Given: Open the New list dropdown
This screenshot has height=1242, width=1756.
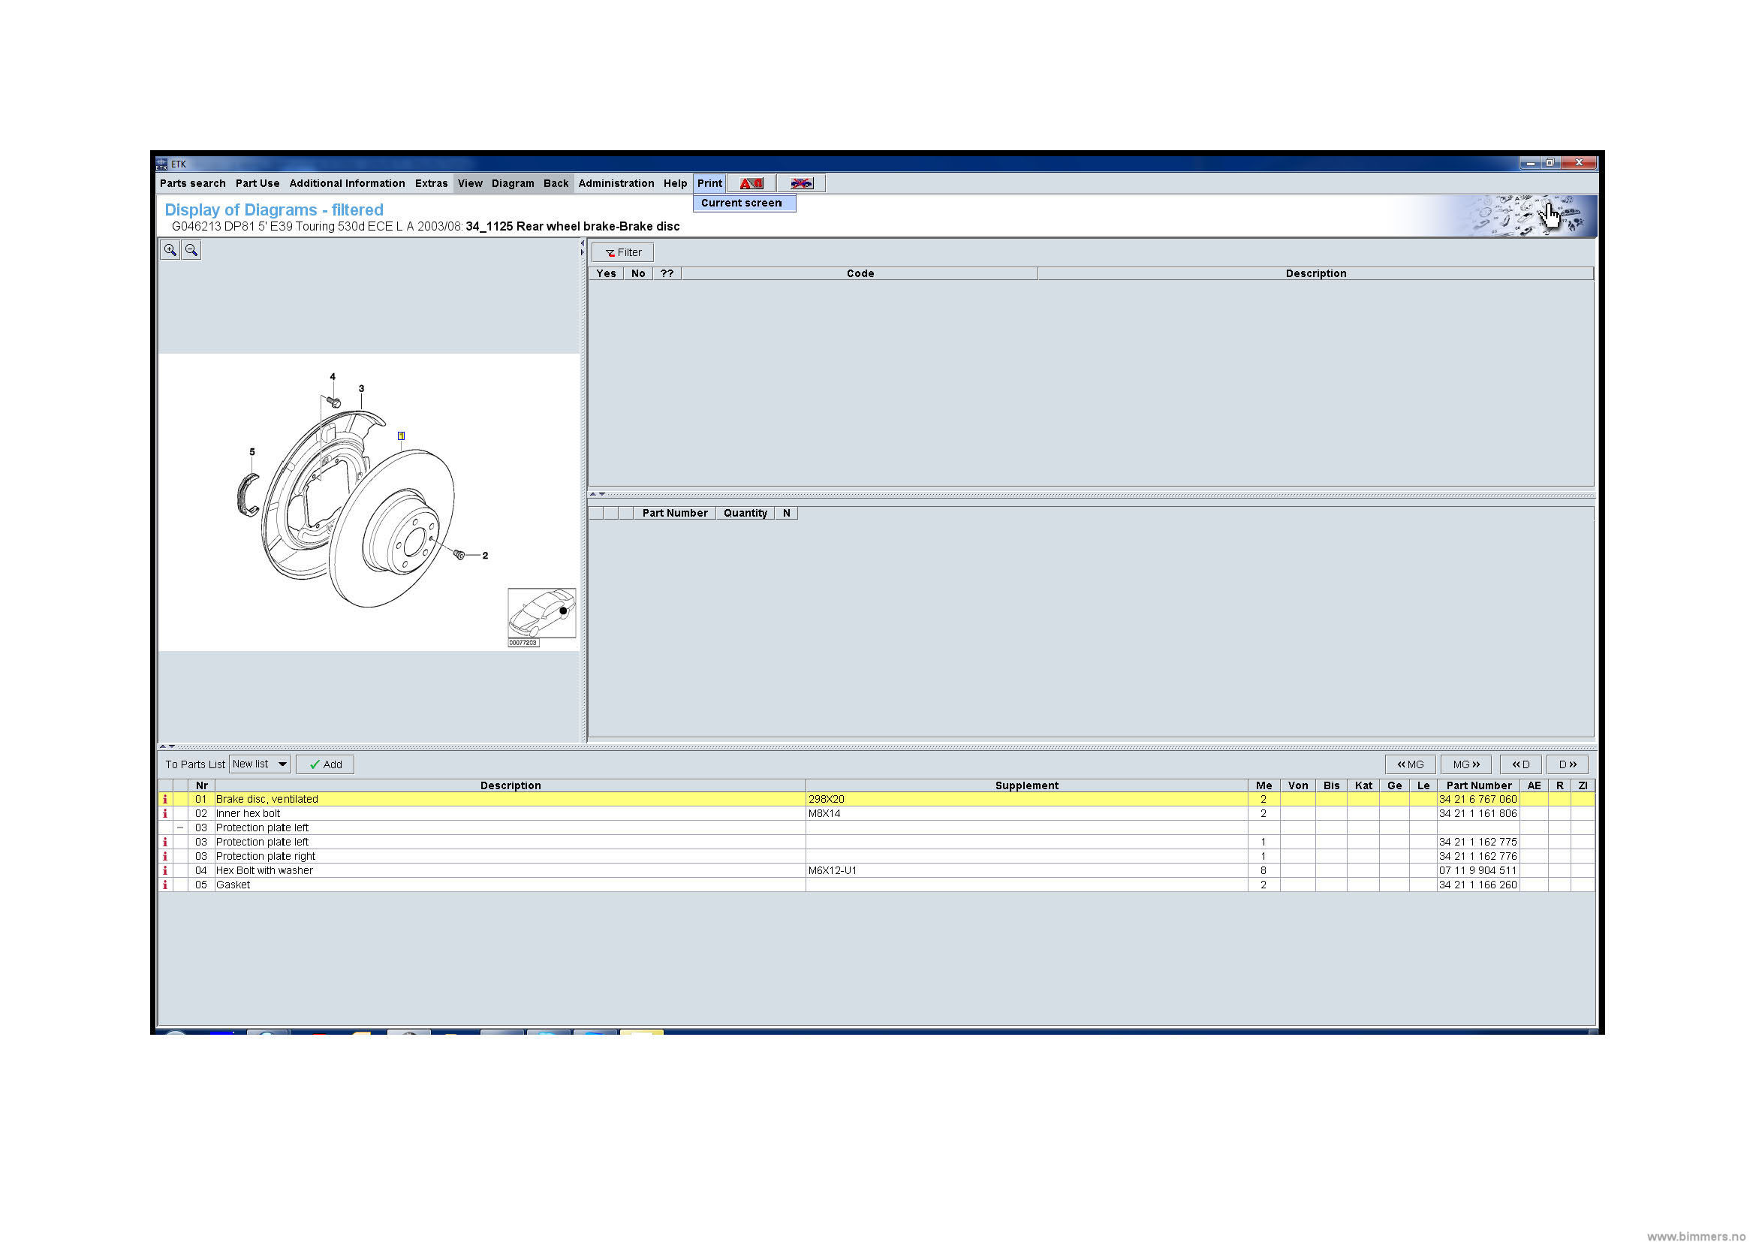Looking at the screenshot, I should point(260,764).
